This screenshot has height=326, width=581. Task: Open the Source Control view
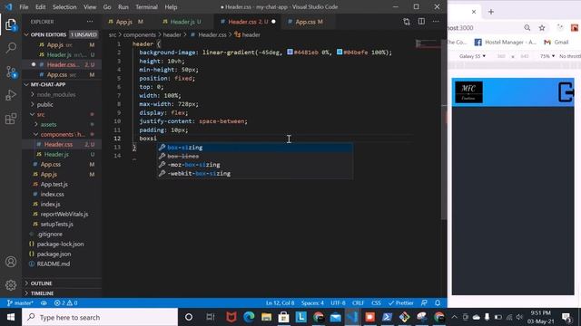(11, 72)
